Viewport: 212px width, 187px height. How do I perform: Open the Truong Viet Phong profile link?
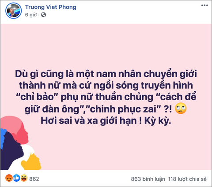[51, 7]
